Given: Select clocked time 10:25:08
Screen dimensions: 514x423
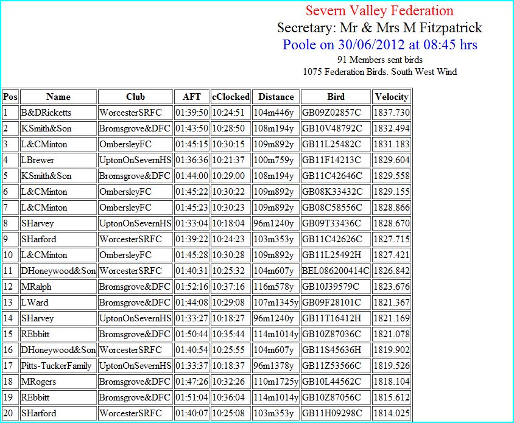Looking at the screenshot, I should 228,413.
